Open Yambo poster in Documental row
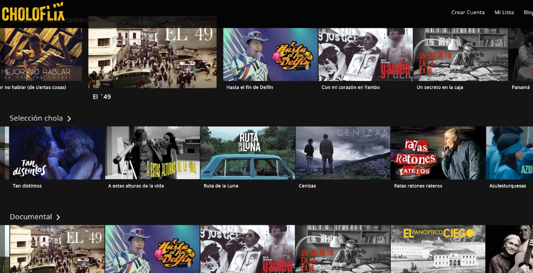Viewport: 533px width, 273px height. (x=248, y=249)
